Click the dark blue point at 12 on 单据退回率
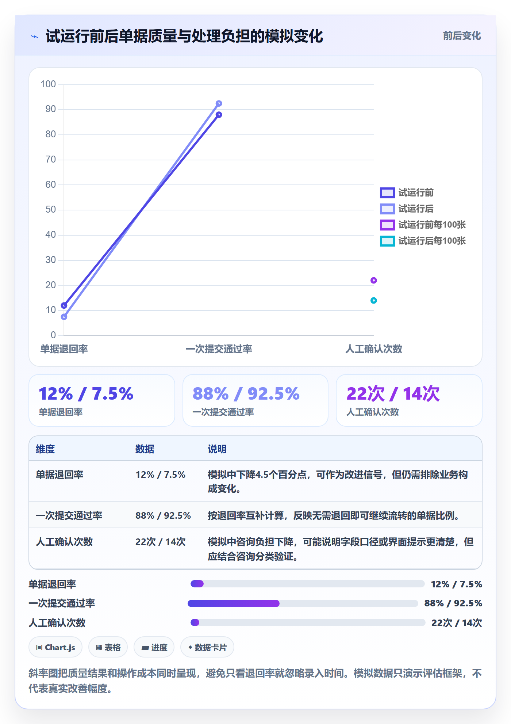This screenshot has height=724, width=511. (x=64, y=305)
